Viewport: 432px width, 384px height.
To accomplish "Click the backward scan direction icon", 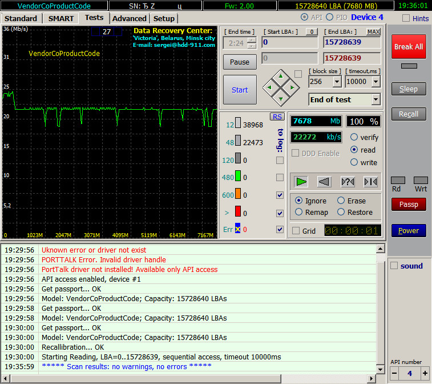I will (x=324, y=182).
